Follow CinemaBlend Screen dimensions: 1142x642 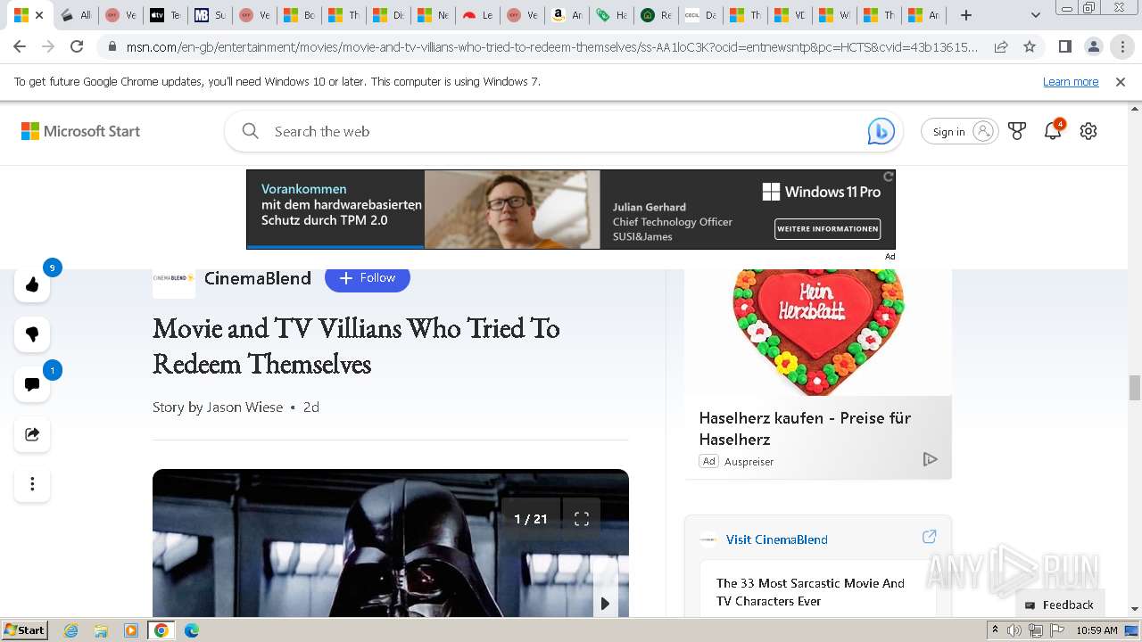[x=368, y=278]
